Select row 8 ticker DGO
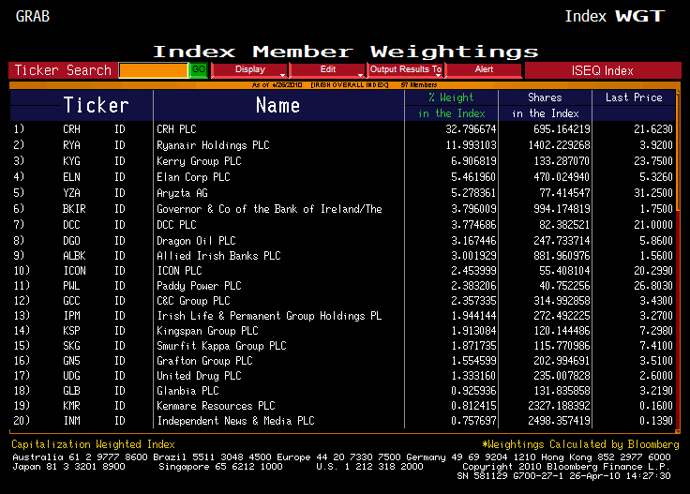The image size is (690, 494). pos(72,241)
